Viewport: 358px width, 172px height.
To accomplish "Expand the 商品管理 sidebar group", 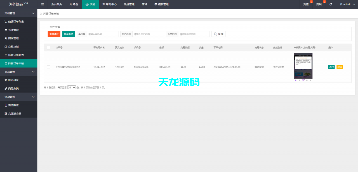I will coord(18,72).
